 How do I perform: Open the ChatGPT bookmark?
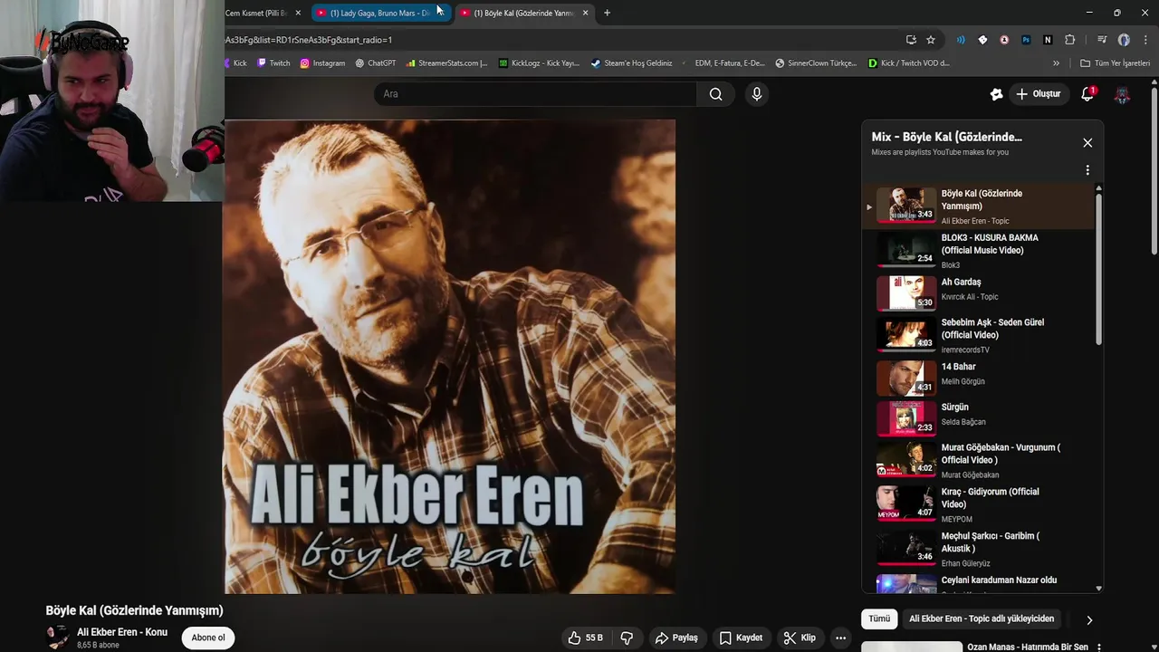[376, 63]
